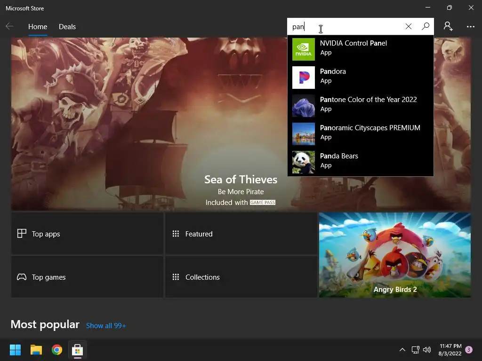
Task: Click the network status tray icon
Action: point(415,350)
